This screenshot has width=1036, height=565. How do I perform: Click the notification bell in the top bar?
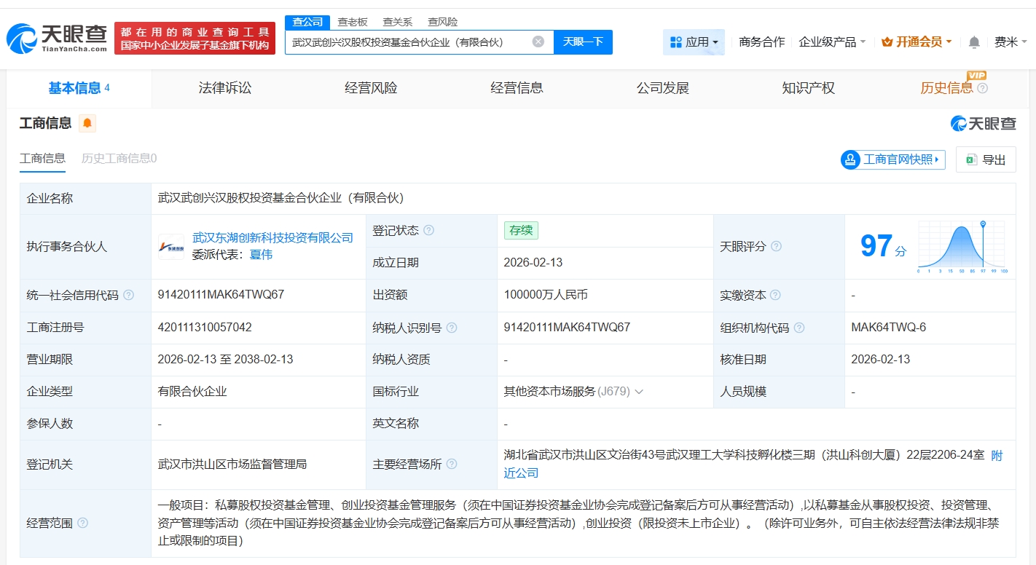[x=974, y=42]
